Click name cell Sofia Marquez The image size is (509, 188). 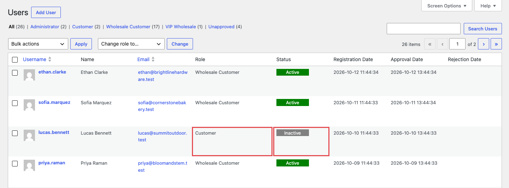pyautogui.click(x=96, y=102)
